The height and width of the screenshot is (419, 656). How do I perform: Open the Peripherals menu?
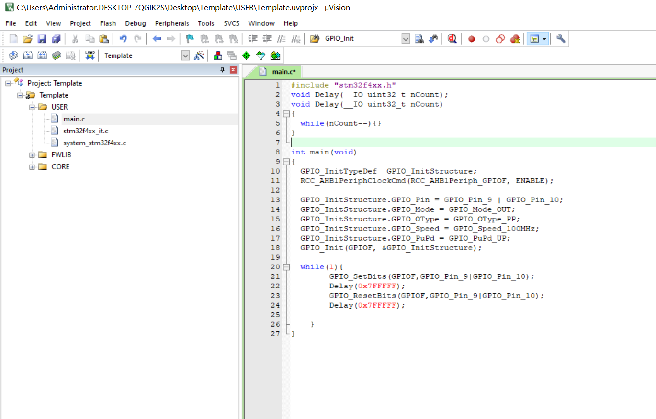172,23
